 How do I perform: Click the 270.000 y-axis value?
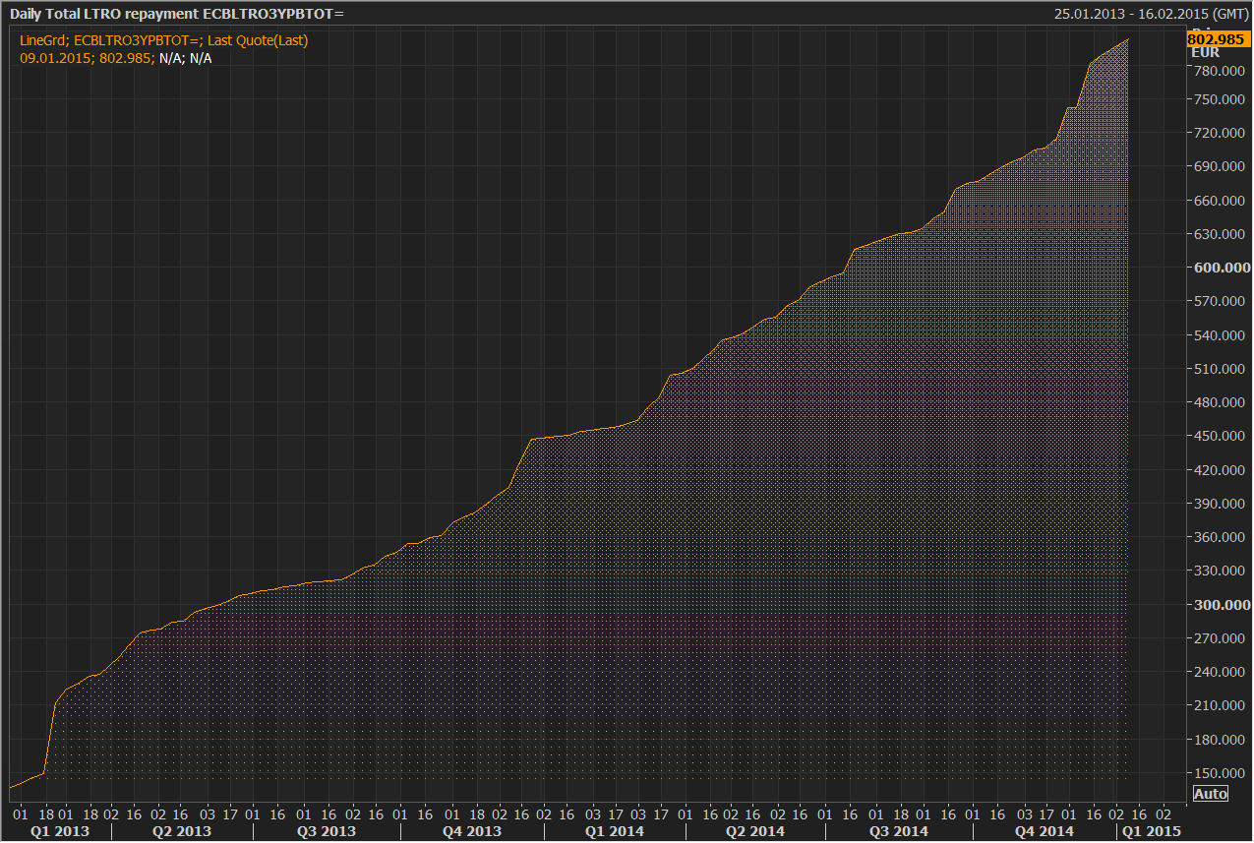[1219, 638]
